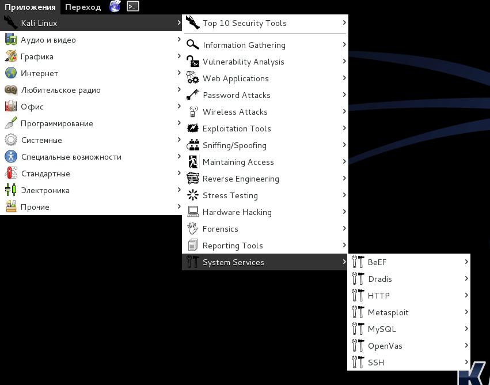This screenshot has width=490, height=385.
Task: Click the Web Applications gears icon
Action: [x=193, y=78]
